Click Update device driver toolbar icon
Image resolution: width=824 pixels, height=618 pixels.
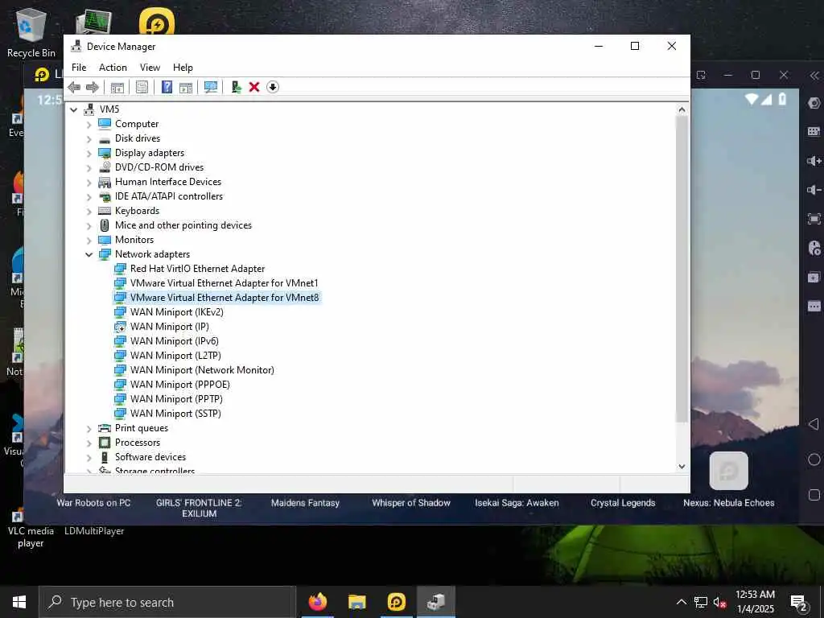pos(236,87)
